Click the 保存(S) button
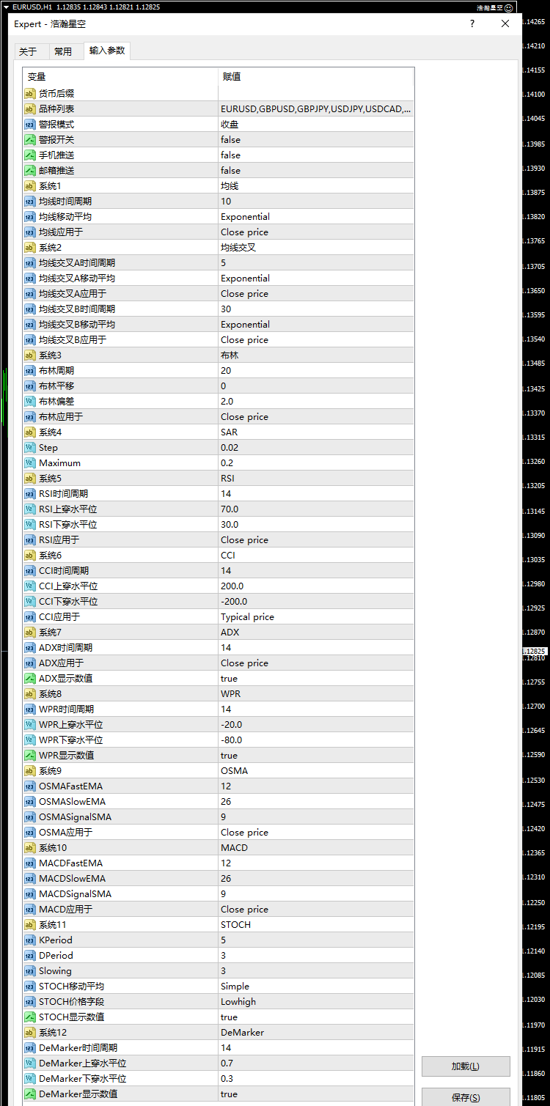 pos(466,1097)
